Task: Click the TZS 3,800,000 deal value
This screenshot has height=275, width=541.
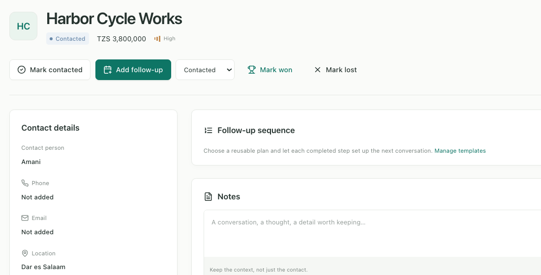Action: [121, 39]
